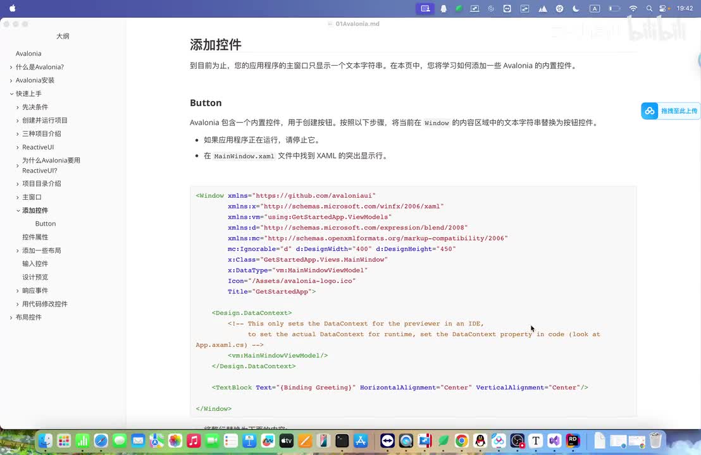Expand the 什么是Avalonia? outline chevron
The image size is (701, 455).
[x=11, y=67]
